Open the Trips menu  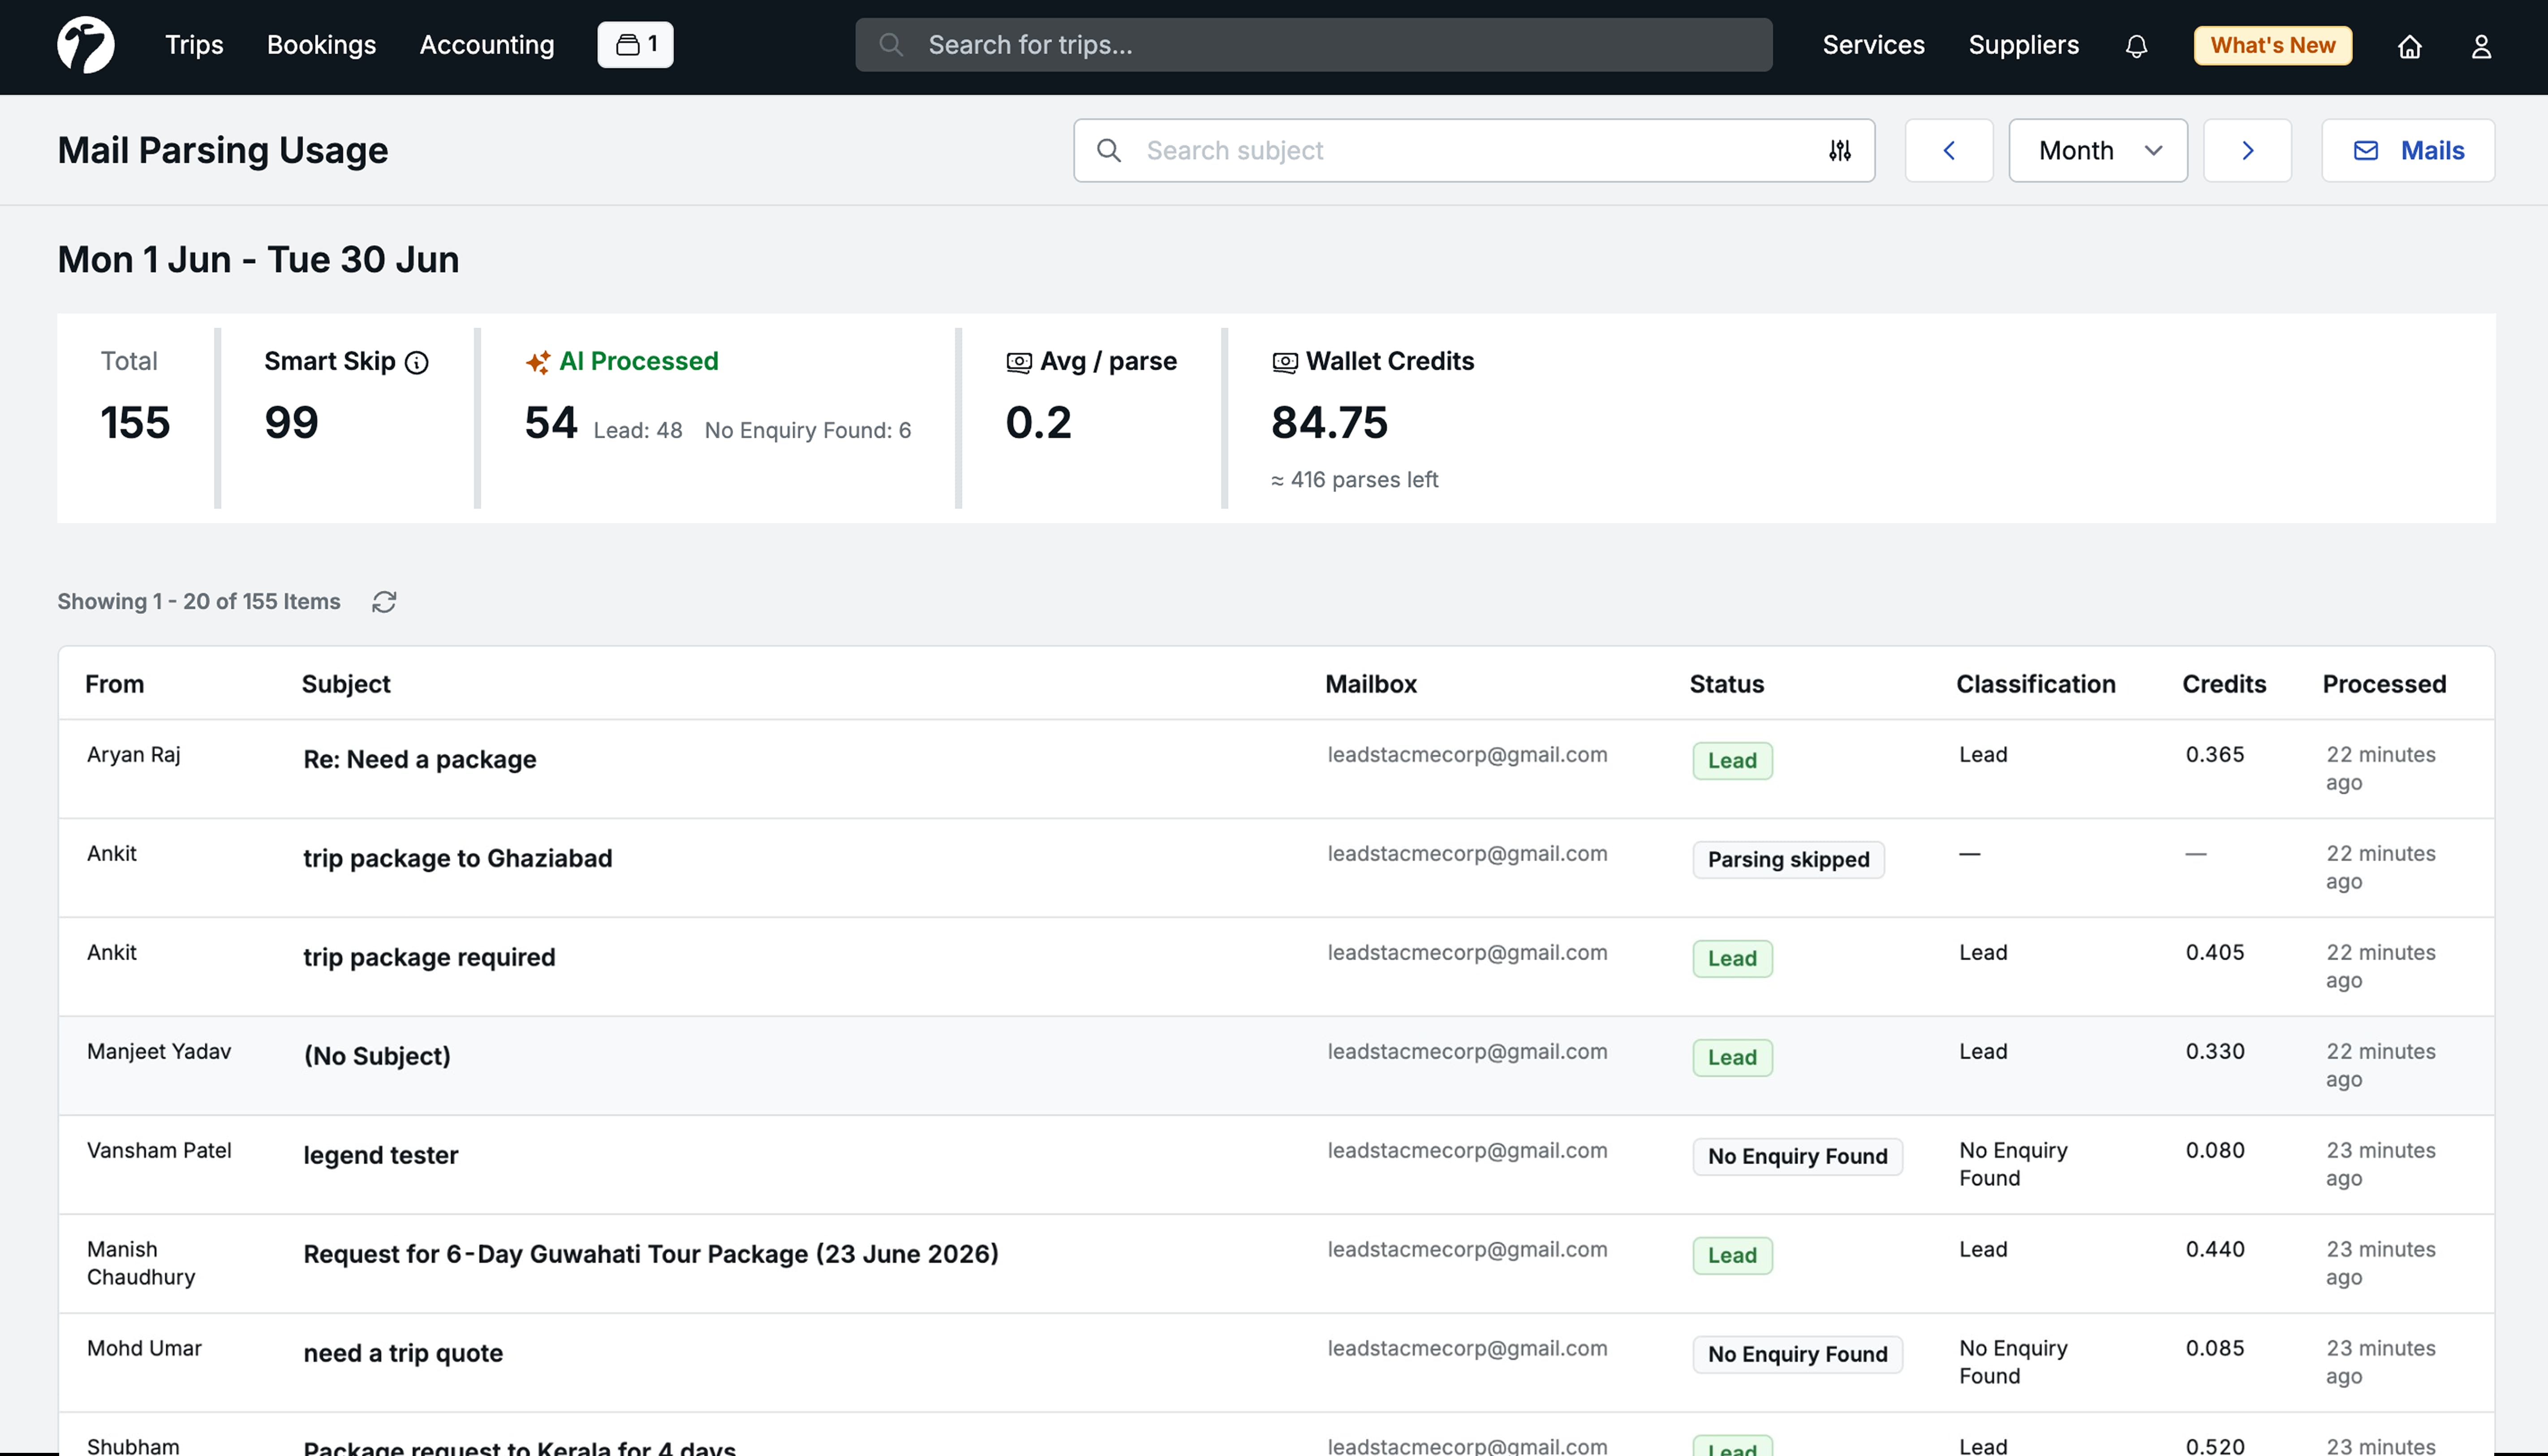[x=194, y=45]
